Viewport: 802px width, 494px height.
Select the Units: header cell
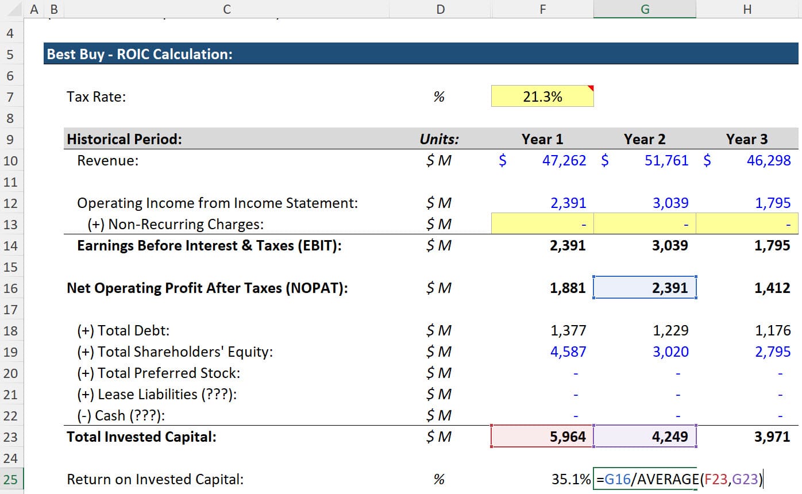tap(439, 138)
